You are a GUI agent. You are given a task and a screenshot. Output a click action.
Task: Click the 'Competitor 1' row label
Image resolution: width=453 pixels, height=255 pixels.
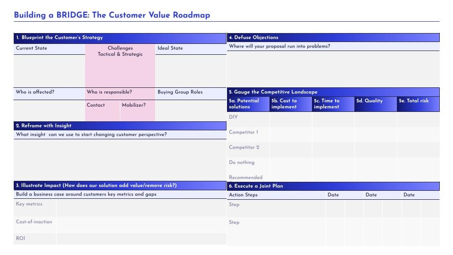243,132
